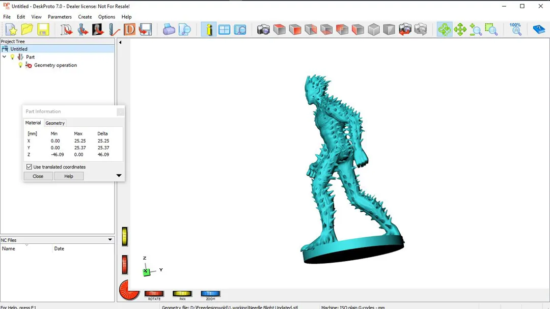Viewport: 550px width, 309px height.
Task: Click the red vertical thumbwheel slider
Action: [x=125, y=264]
